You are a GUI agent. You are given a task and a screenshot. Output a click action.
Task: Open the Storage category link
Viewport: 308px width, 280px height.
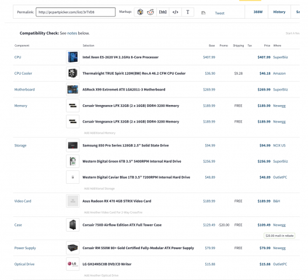pyautogui.click(x=20, y=146)
